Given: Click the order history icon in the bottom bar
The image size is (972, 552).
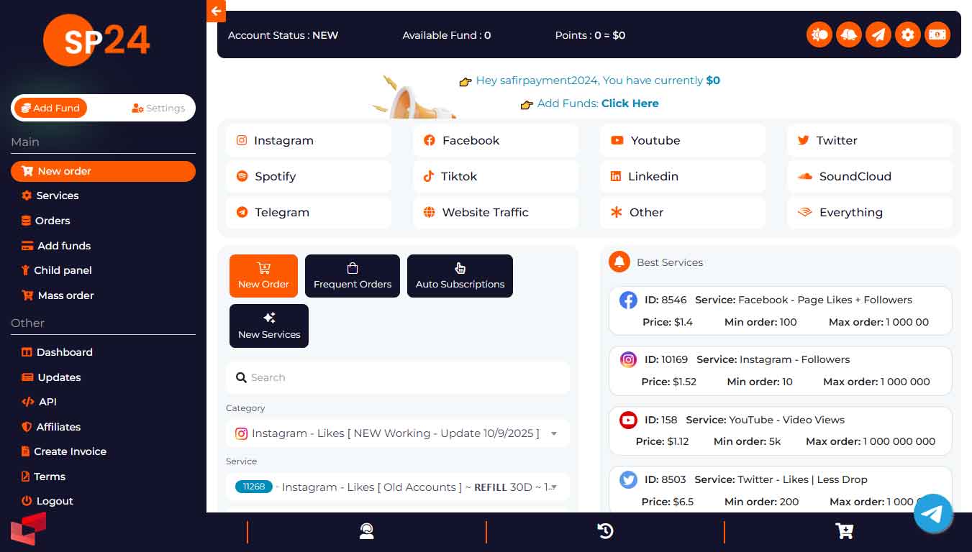Looking at the screenshot, I should point(606,531).
